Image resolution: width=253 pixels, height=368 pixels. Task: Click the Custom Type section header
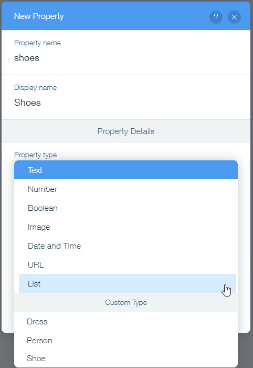point(126,302)
